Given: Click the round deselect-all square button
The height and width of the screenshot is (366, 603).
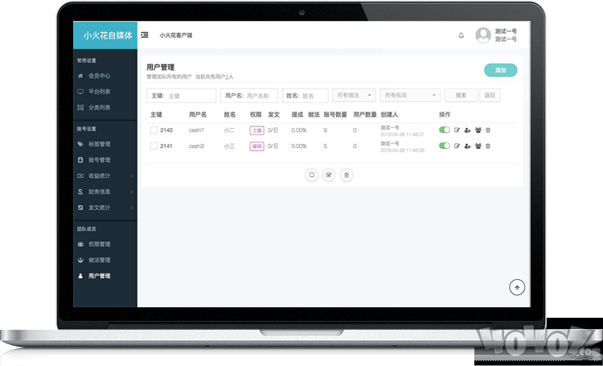Looking at the screenshot, I should pos(311,175).
